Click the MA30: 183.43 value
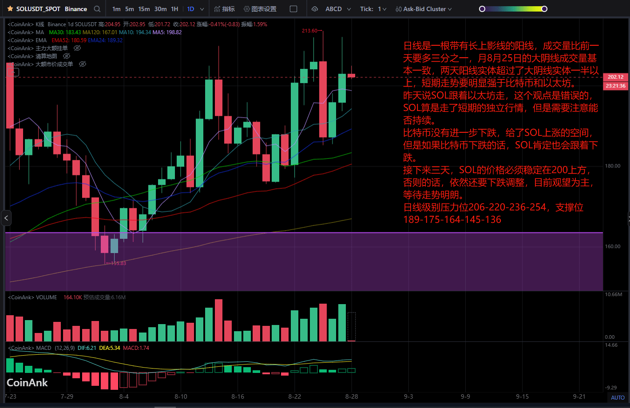 pyautogui.click(x=65, y=32)
